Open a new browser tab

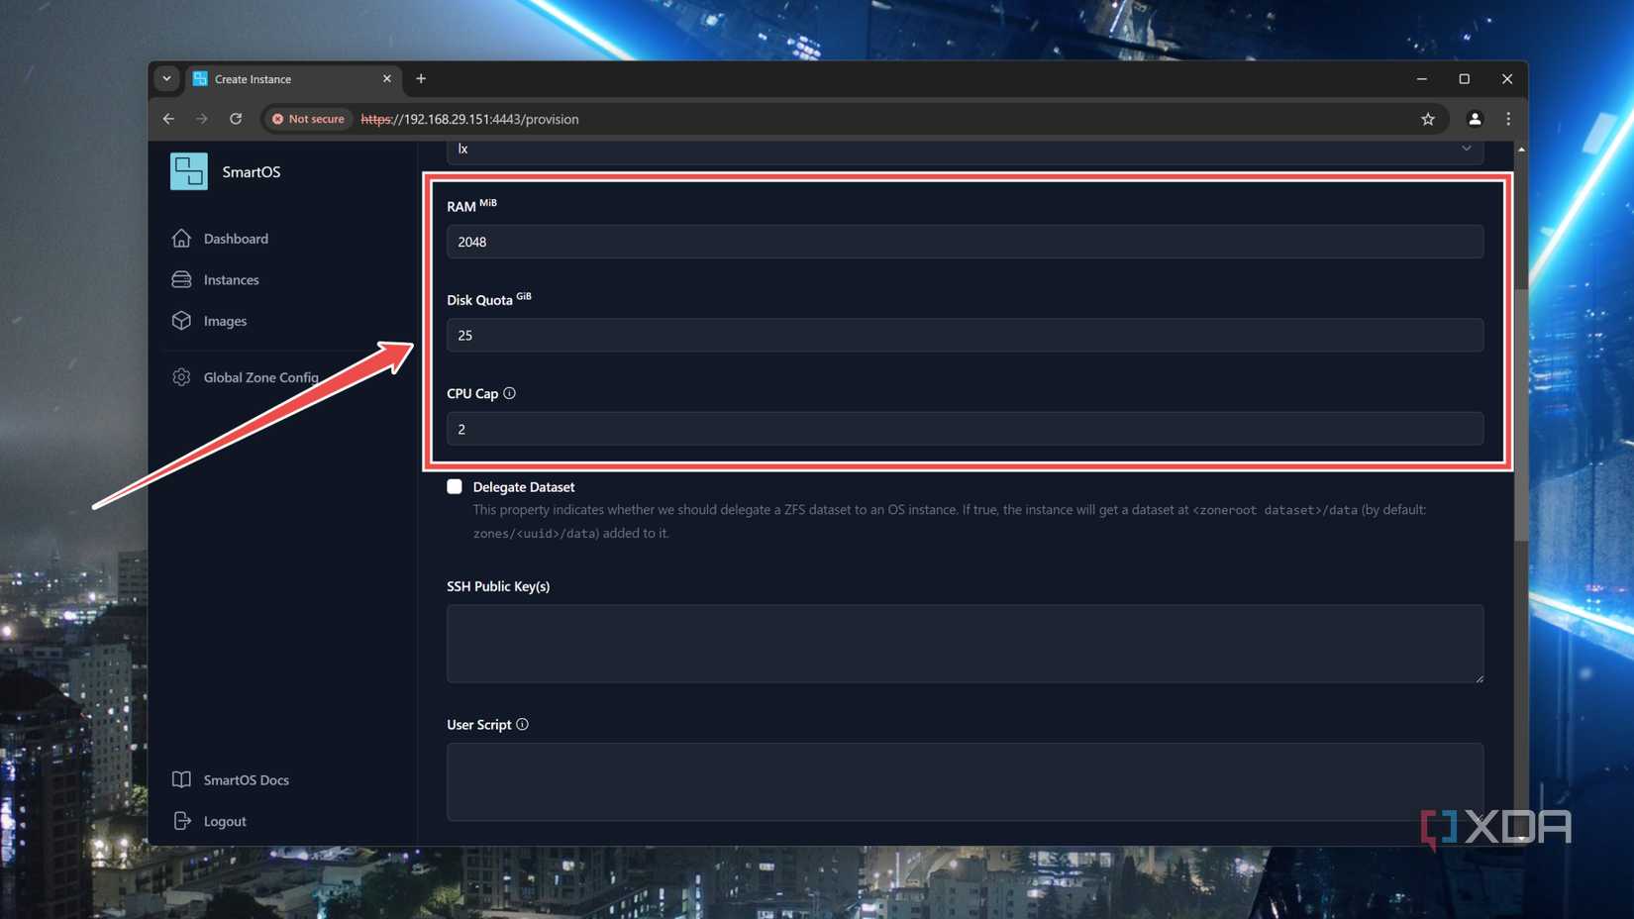[x=421, y=79]
